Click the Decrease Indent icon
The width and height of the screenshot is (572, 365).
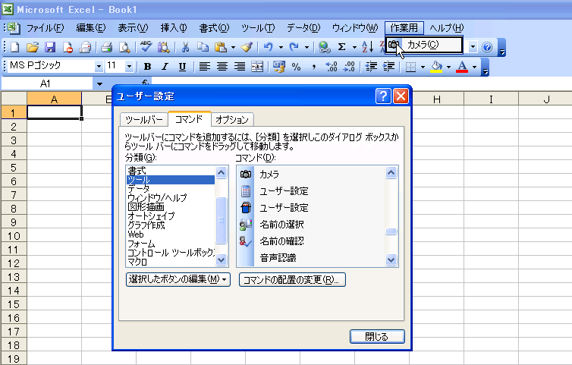tap(371, 67)
